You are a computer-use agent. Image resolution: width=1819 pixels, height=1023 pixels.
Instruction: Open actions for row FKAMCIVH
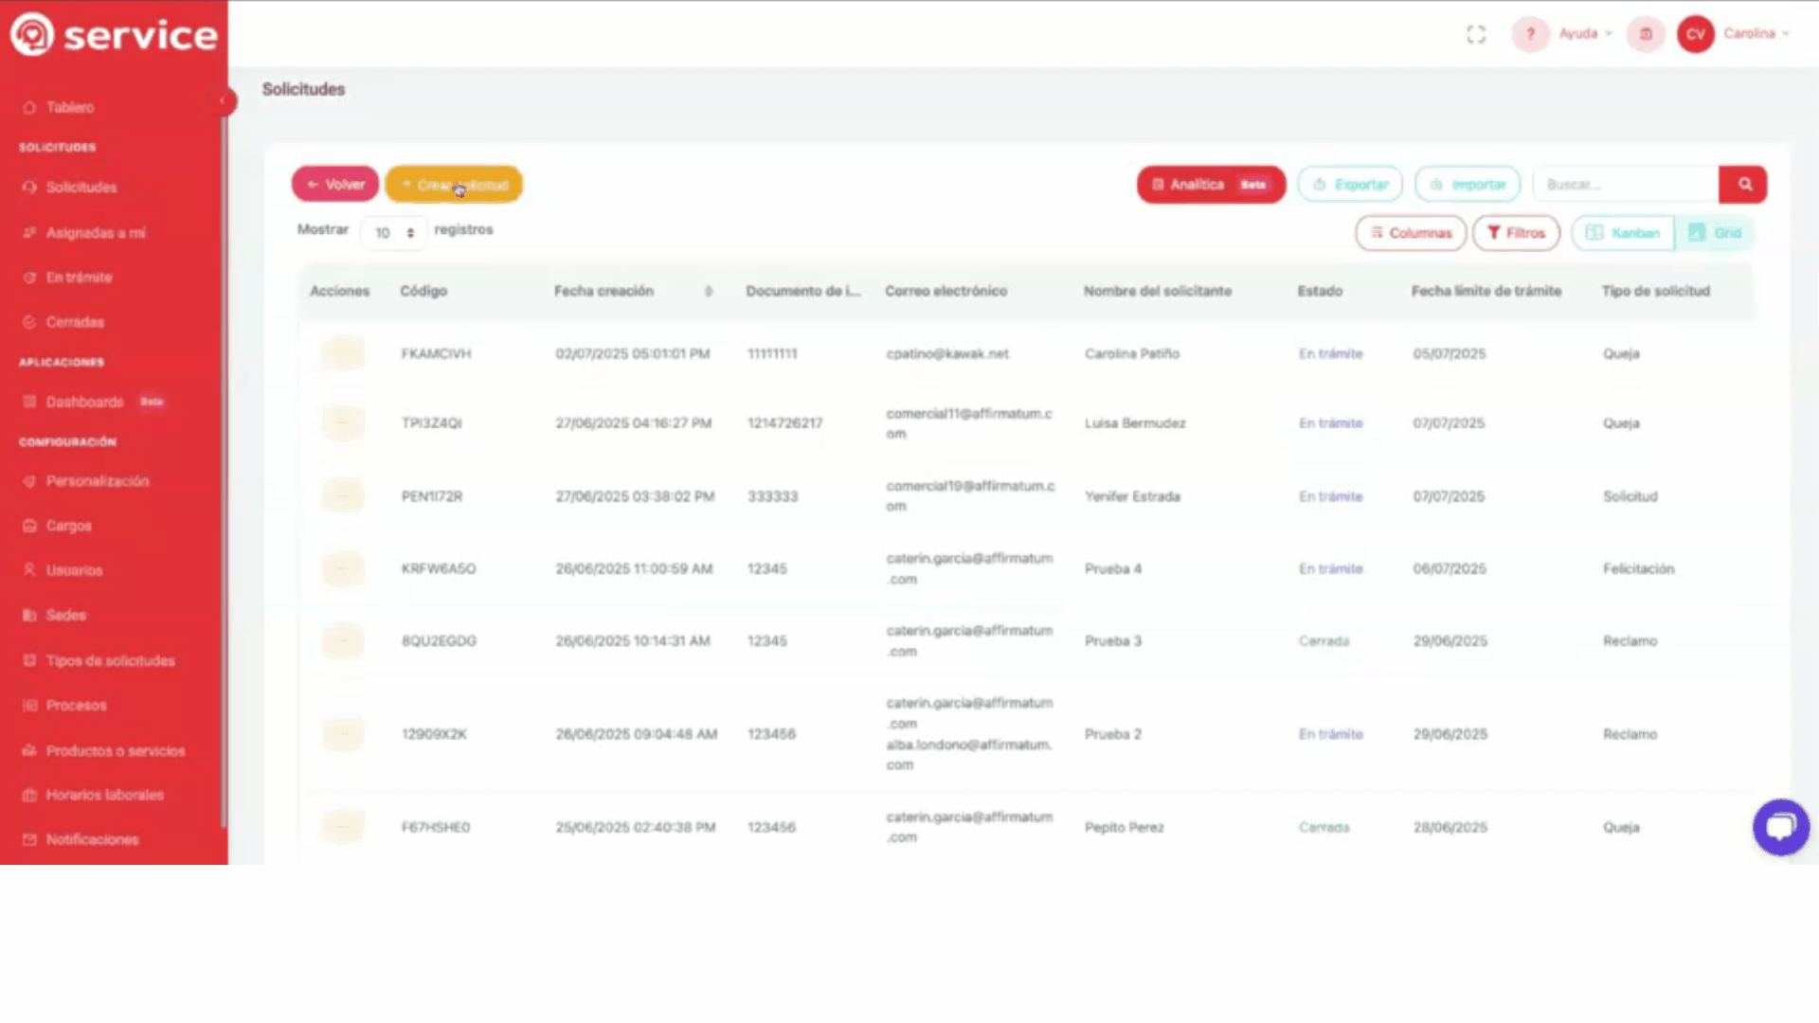343,353
